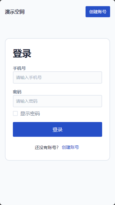Screen dimensions: 115x205
Task: Focus the 密码 input box
Action: tap(57, 101)
